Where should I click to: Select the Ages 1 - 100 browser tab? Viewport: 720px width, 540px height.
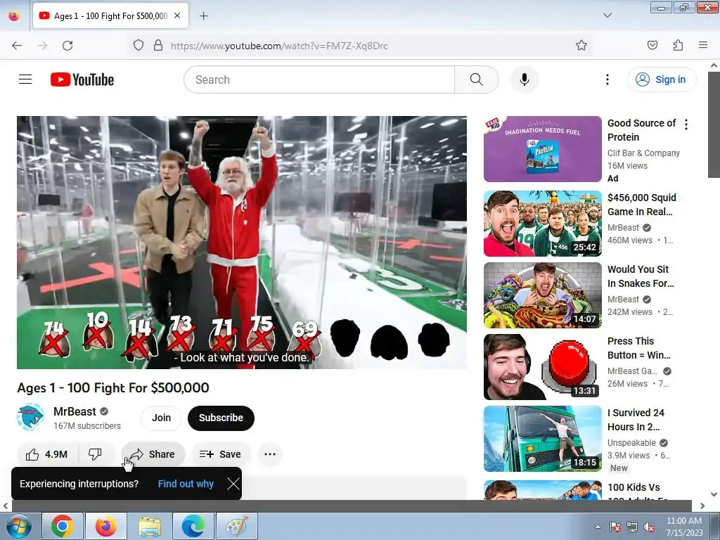click(x=110, y=16)
